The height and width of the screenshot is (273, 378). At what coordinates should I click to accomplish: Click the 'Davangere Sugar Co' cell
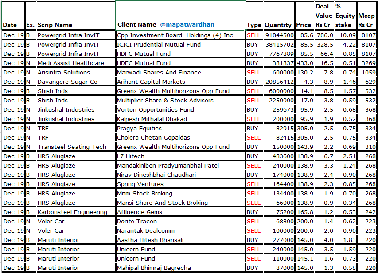click(76, 82)
